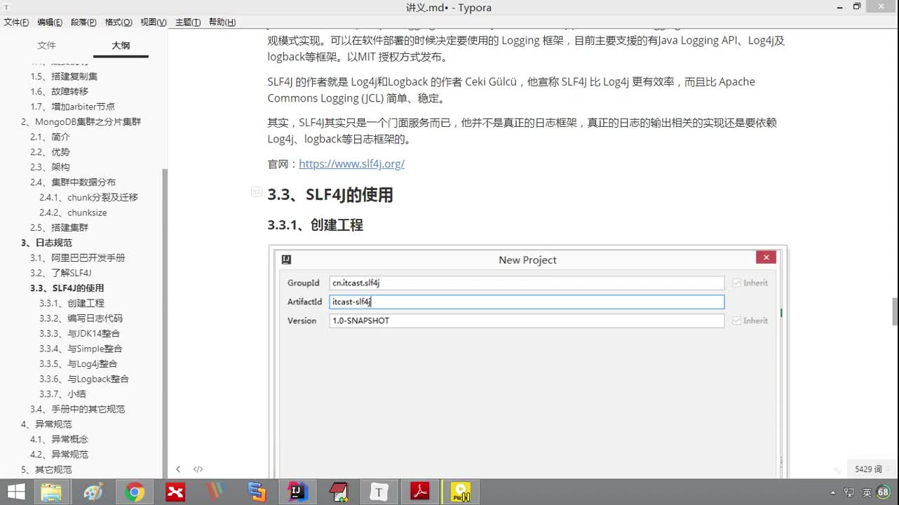Jump to 2、MongoDB集群之分片集群 in outline
Screen dimensions: 899x505
point(81,121)
